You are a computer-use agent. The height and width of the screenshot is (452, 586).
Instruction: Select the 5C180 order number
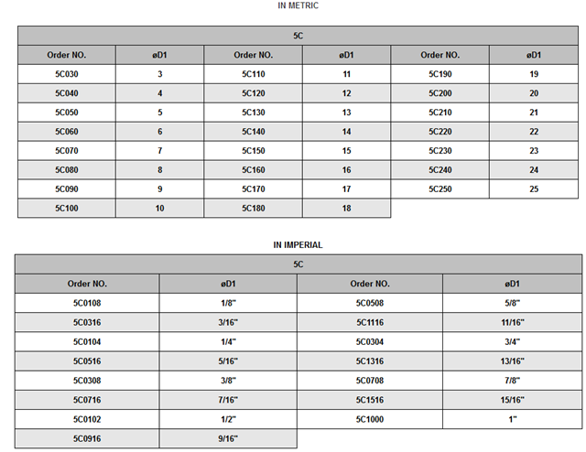point(254,209)
